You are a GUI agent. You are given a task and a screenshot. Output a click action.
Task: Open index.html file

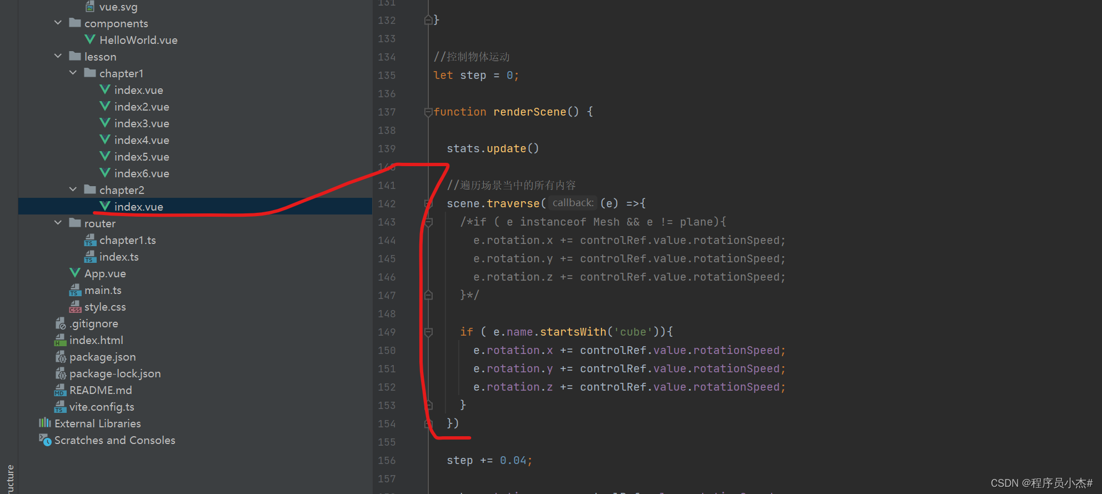click(x=96, y=340)
